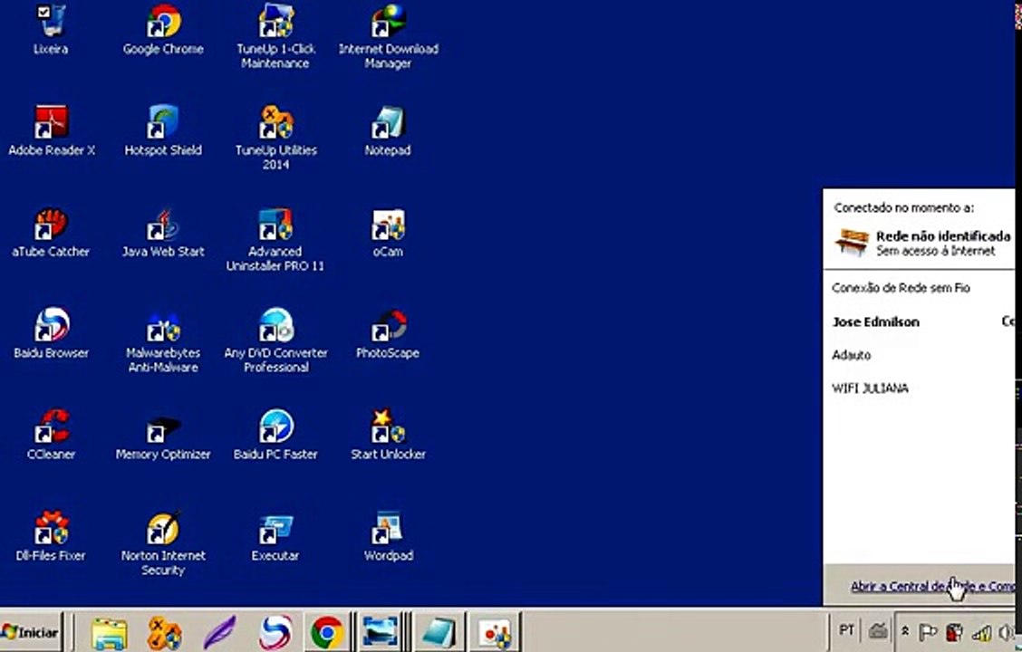Select the Memory Optimizer shortcut

click(x=163, y=435)
